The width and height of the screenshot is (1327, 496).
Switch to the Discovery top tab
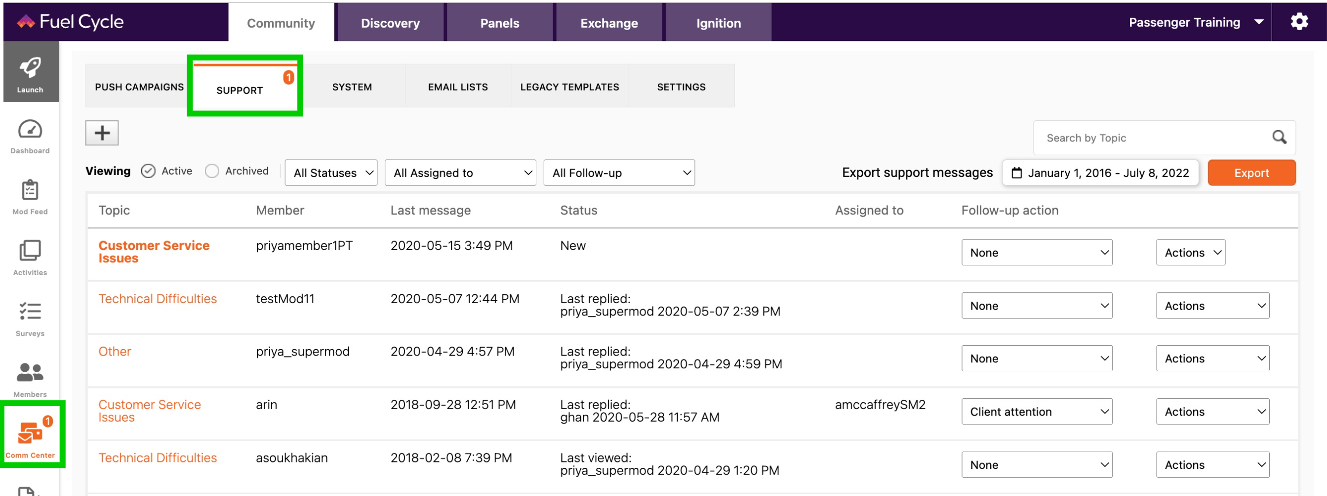[390, 23]
